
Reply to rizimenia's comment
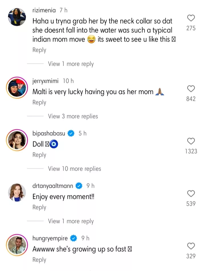[39, 50]
